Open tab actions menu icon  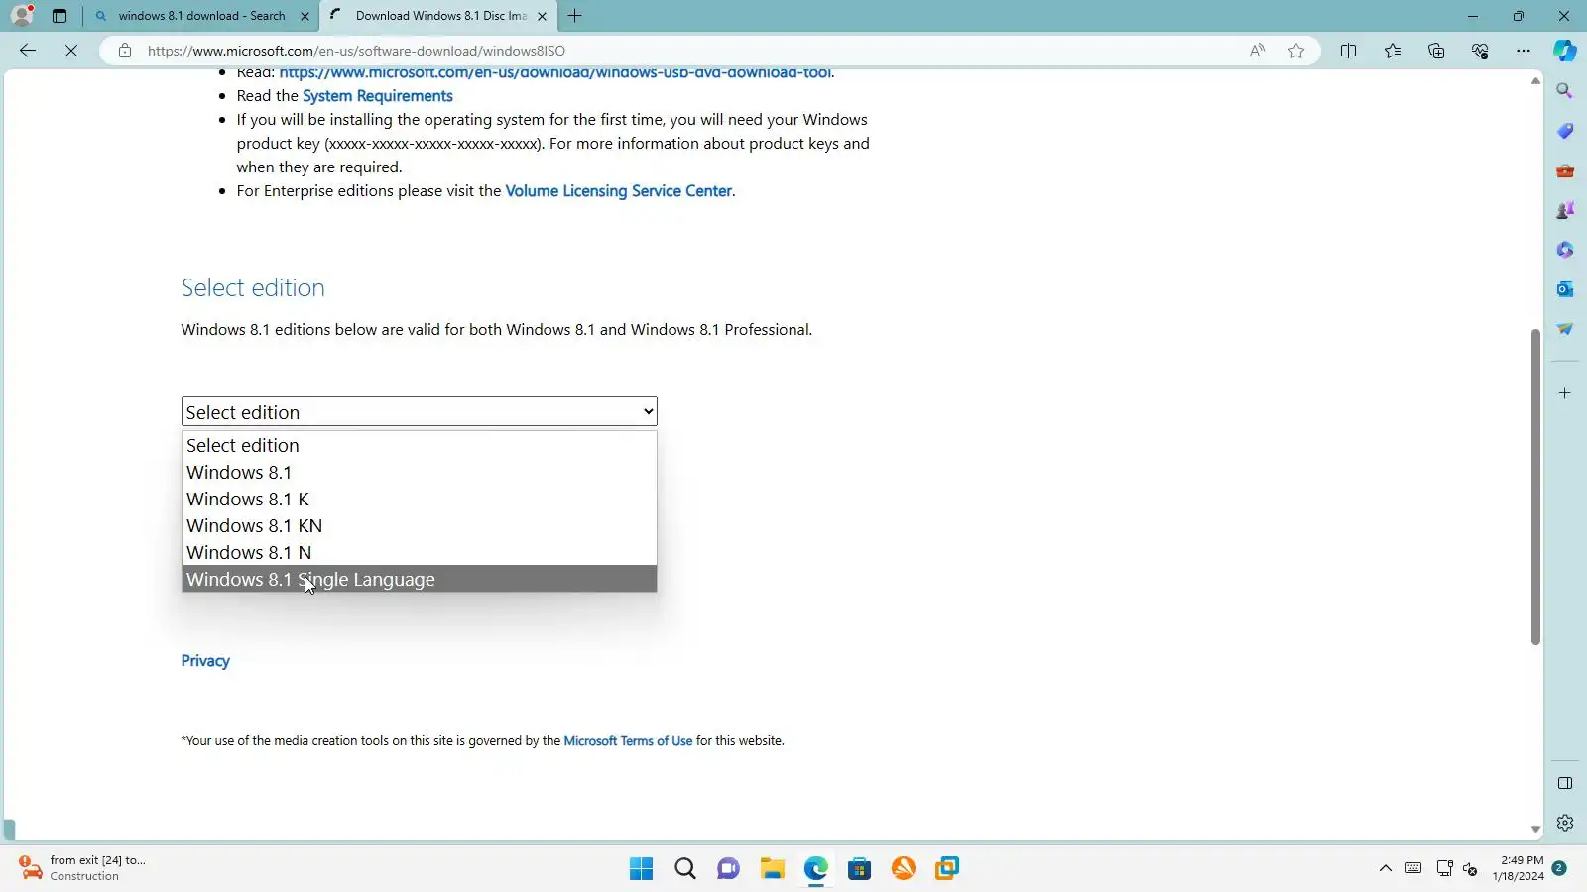click(x=60, y=16)
